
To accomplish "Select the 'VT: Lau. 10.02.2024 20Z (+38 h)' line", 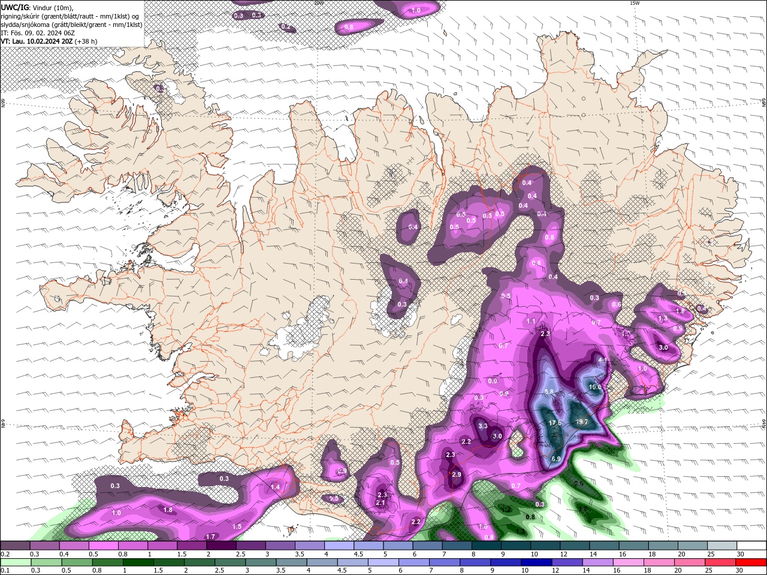I will pos(49,41).
